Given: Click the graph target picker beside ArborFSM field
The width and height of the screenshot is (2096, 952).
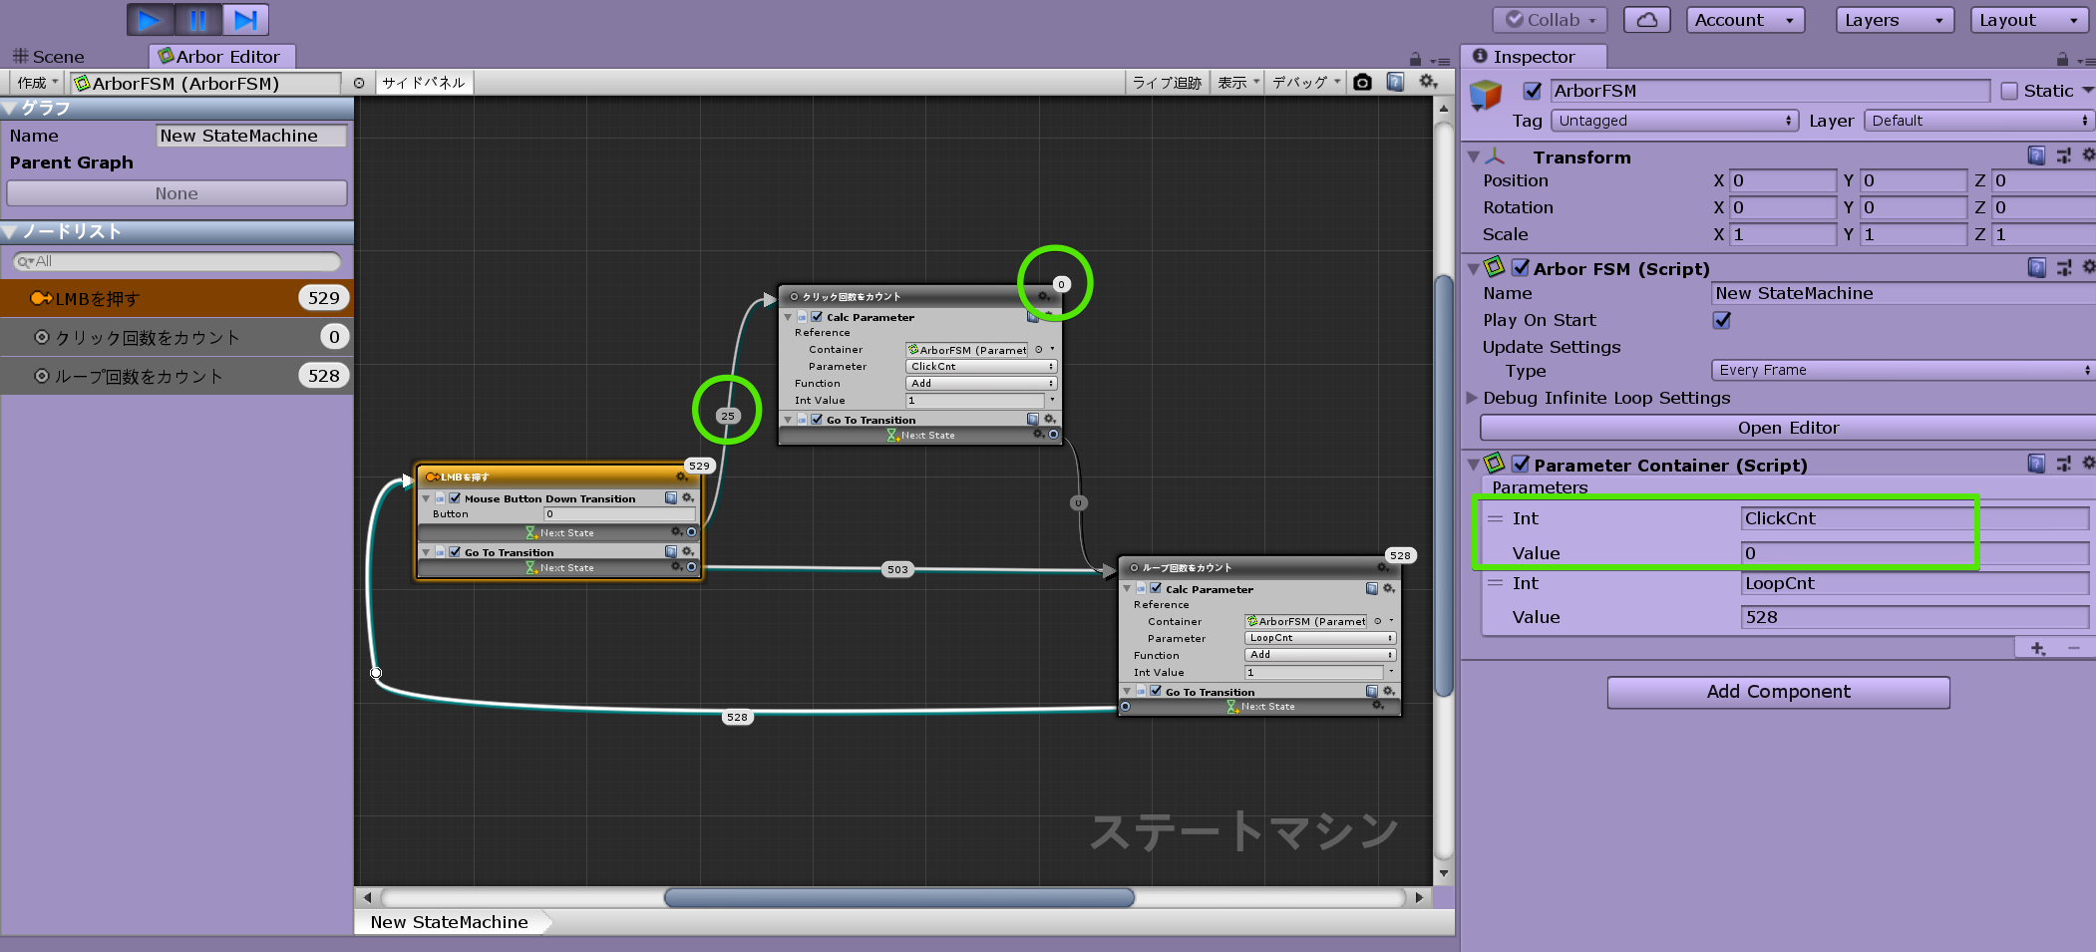Looking at the screenshot, I should [x=359, y=83].
